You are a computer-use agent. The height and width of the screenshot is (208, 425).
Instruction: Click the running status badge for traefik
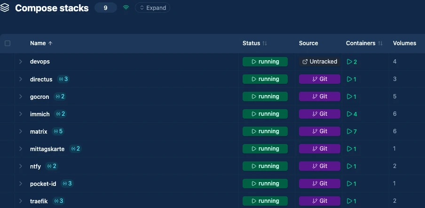(265, 201)
